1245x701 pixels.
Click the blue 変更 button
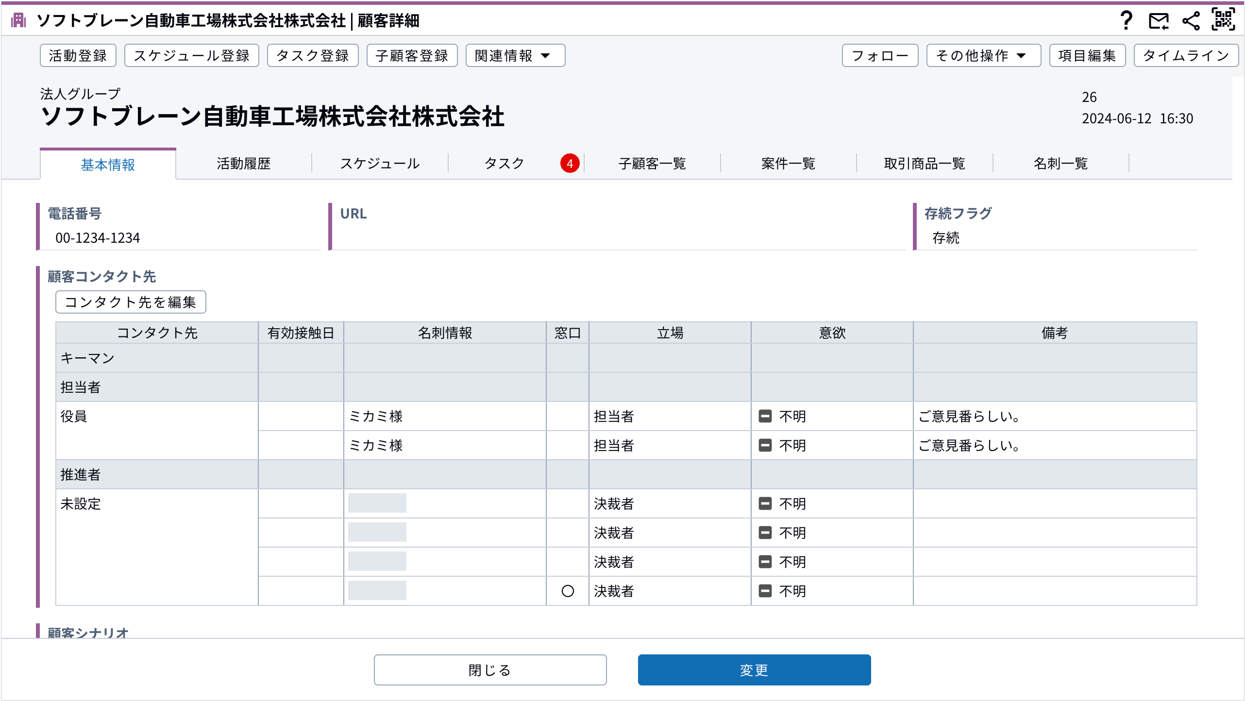click(754, 670)
